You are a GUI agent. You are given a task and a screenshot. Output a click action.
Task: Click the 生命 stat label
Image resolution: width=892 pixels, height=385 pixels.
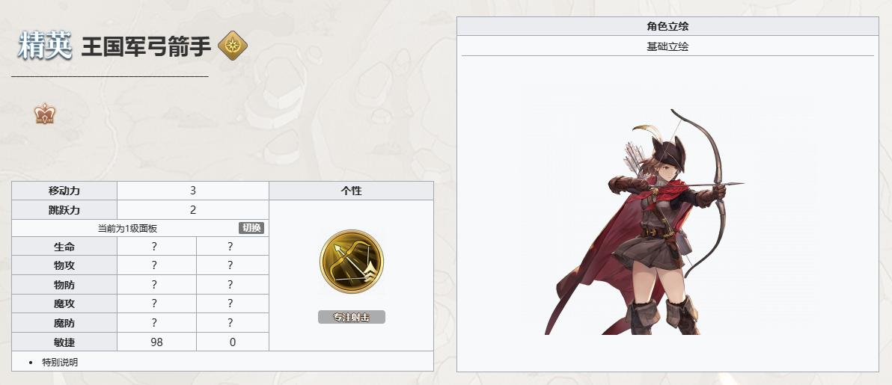coord(64,246)
